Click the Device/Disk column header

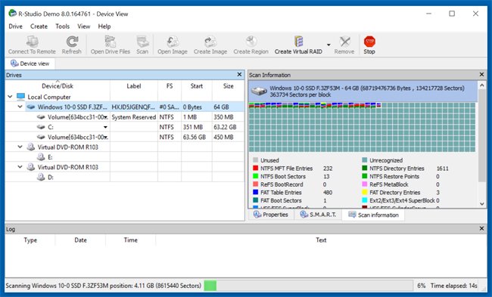tap(58, 86)
